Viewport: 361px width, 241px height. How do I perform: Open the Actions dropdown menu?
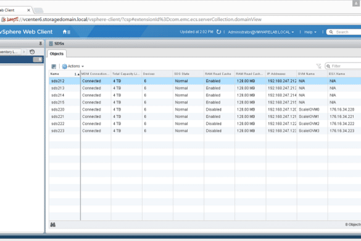[x=73, y=66]
